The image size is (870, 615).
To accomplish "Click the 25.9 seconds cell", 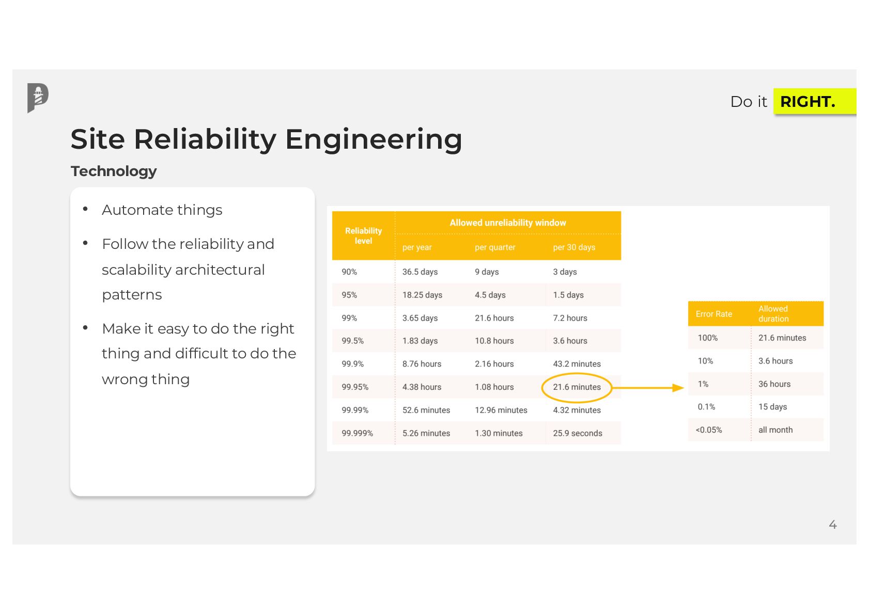I will click(x=577, y=433).
